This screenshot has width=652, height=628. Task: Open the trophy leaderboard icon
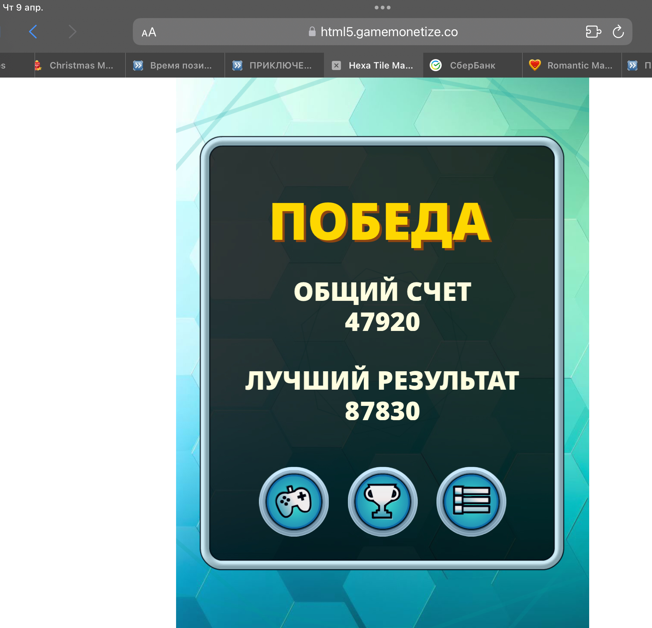click(x=383, y=502)
